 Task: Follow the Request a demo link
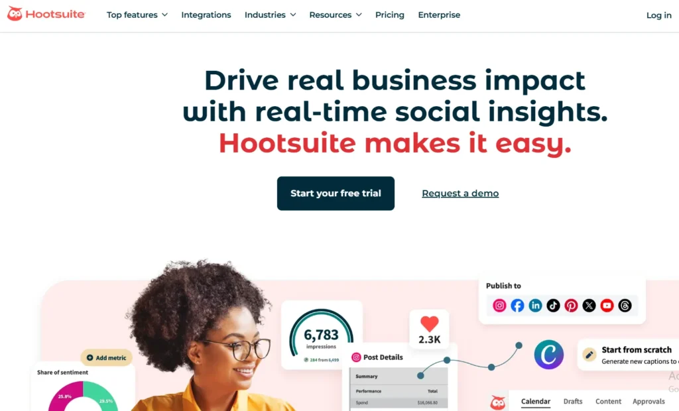[x=460, y=193]
